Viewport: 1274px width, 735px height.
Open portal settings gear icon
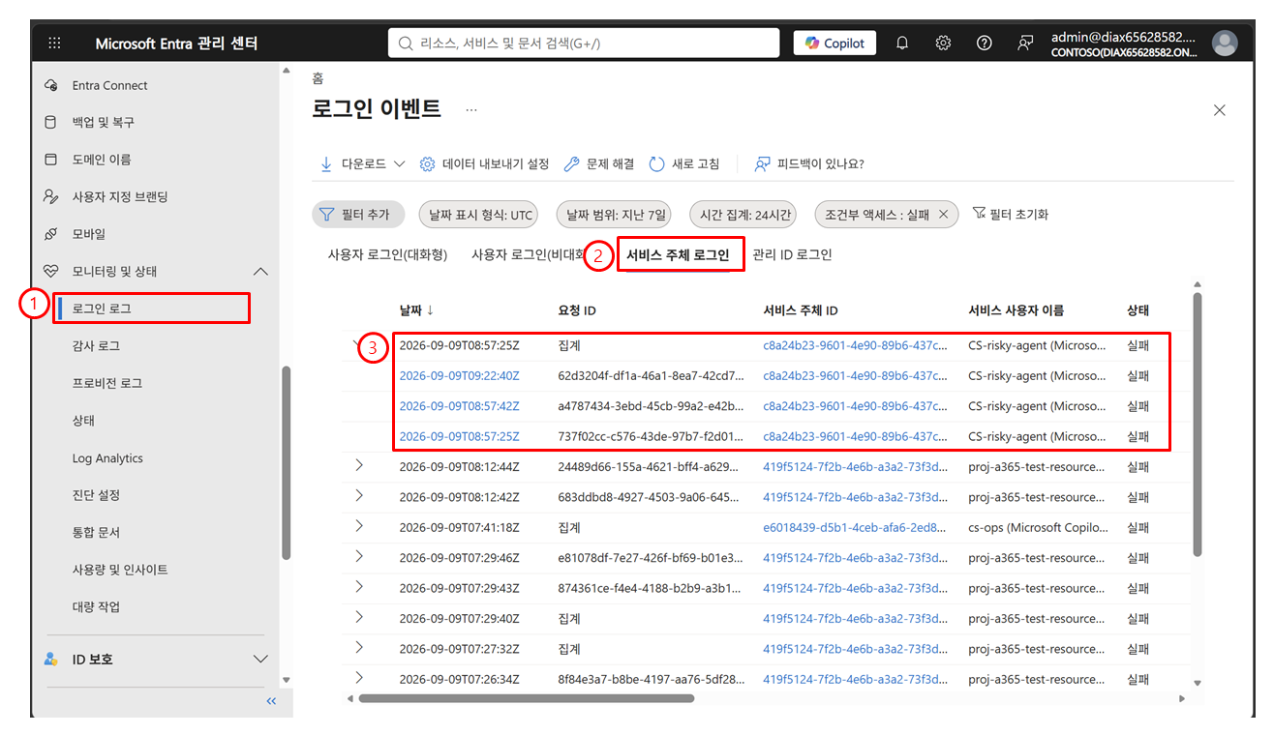(943, 44)
